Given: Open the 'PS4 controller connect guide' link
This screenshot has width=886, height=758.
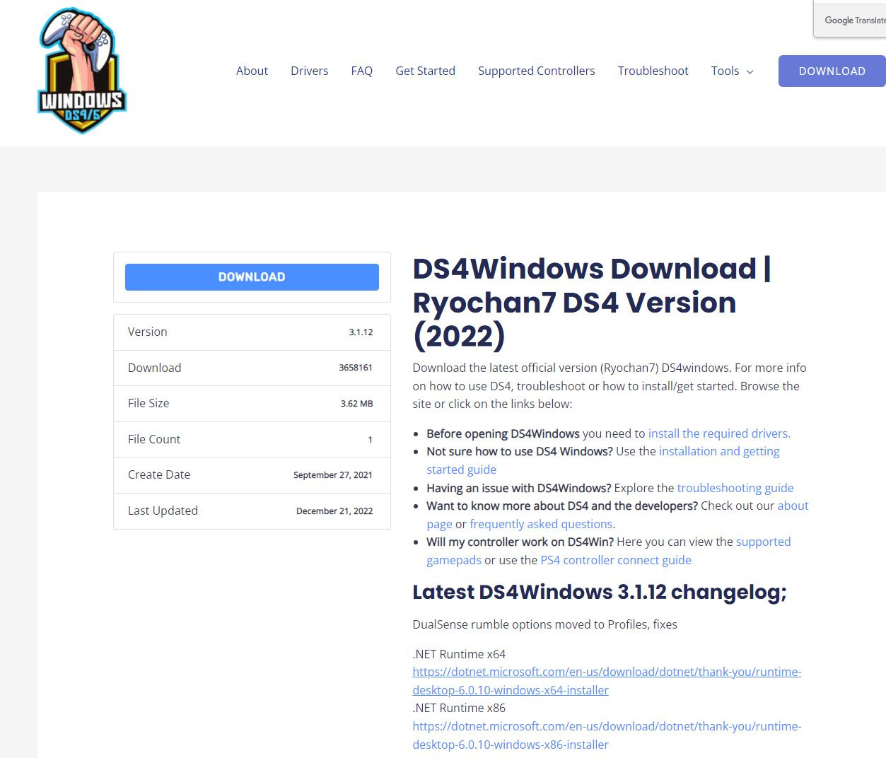Looking at the screenshot, I should coord(616,560).
